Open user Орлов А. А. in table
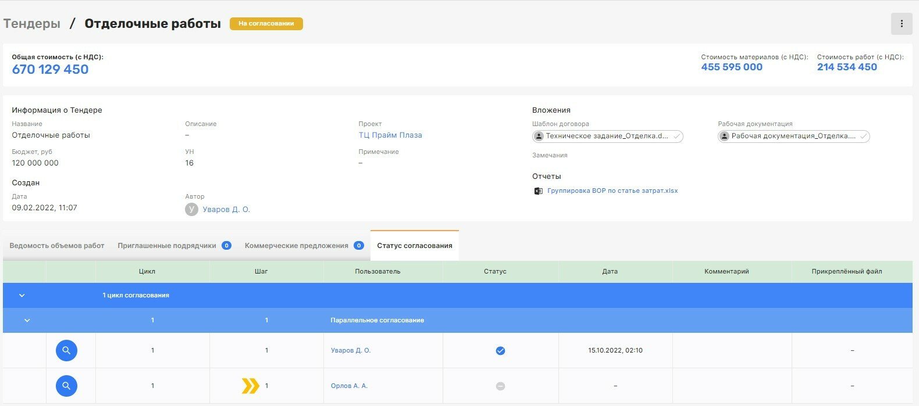 point(349,386)
